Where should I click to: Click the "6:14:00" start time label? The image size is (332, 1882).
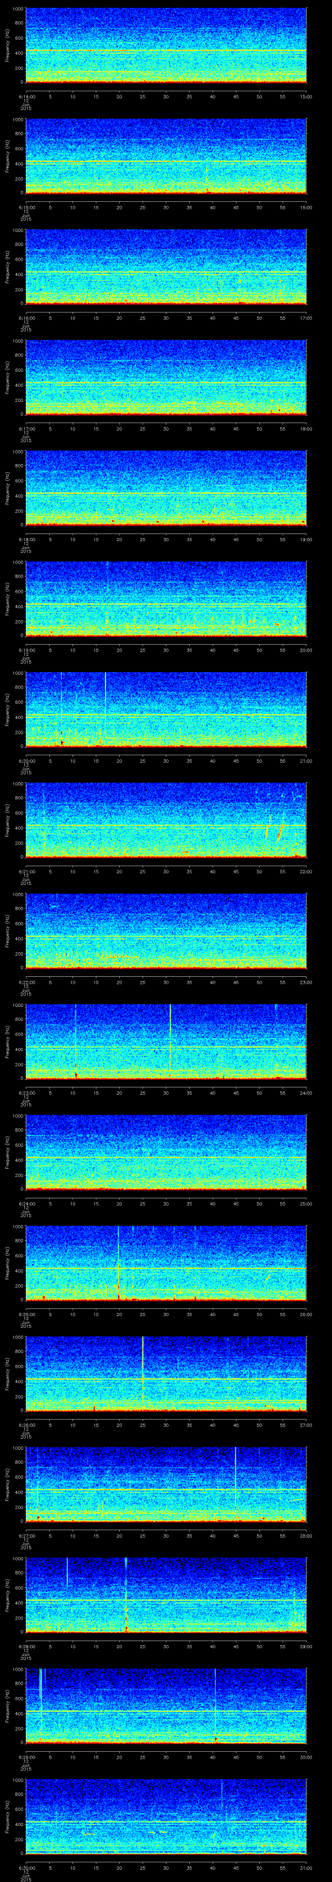(x=26, y=96)
